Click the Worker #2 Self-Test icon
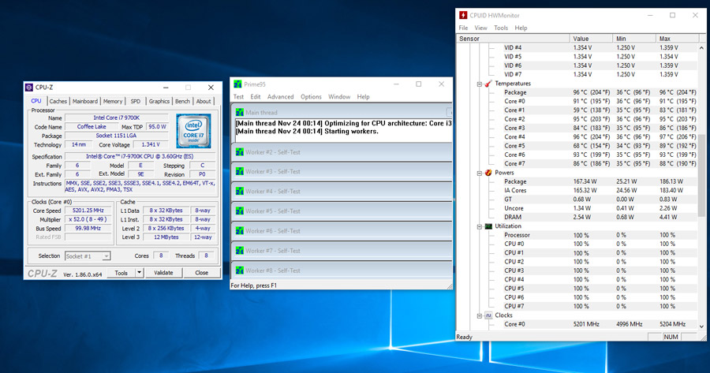 [240, 152]
